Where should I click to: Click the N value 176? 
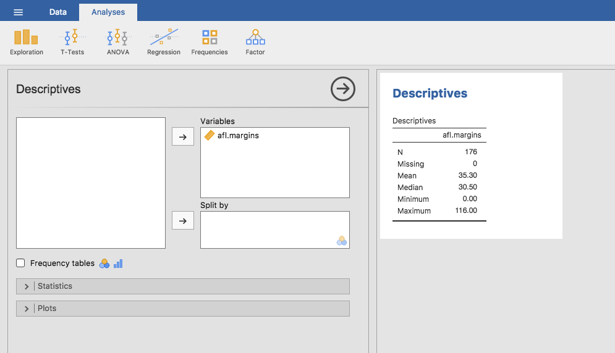click(x=470, y=152)
